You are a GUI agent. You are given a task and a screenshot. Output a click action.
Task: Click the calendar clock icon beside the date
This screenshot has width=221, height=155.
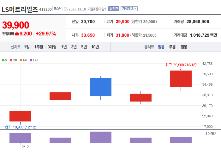tap(66, 9)
